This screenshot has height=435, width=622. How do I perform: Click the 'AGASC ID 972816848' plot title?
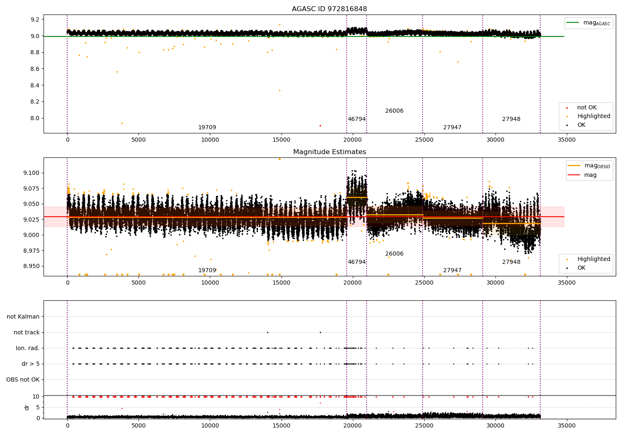pos(329,9)
